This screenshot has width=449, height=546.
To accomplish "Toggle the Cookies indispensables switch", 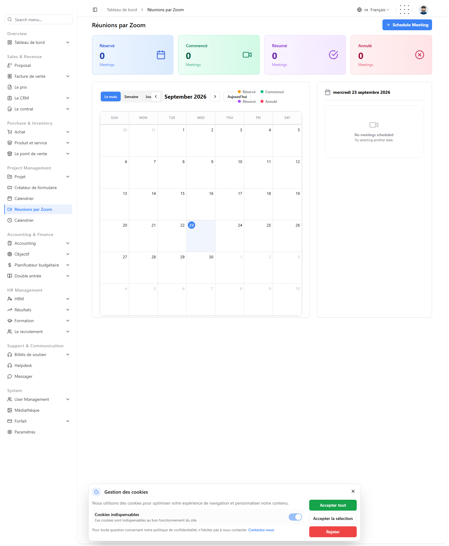I will coord(295,517).
